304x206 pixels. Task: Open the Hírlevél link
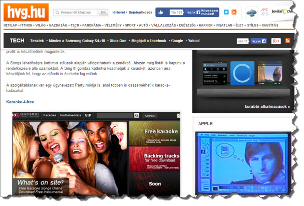coord(119,12)
